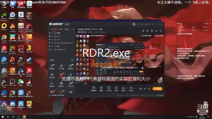
Task: Toggle visibility of the top source layer
Action: [x=50, y=33]
